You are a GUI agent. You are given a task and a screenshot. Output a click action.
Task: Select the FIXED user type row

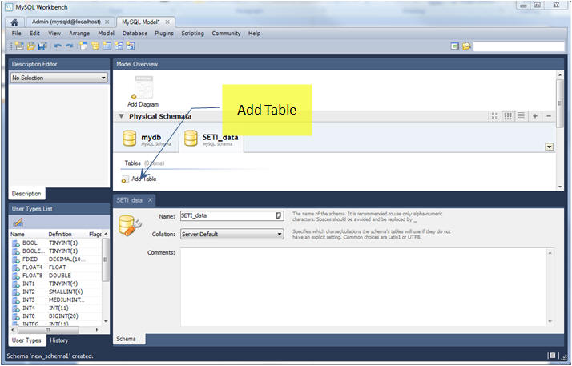click(57, 259)
